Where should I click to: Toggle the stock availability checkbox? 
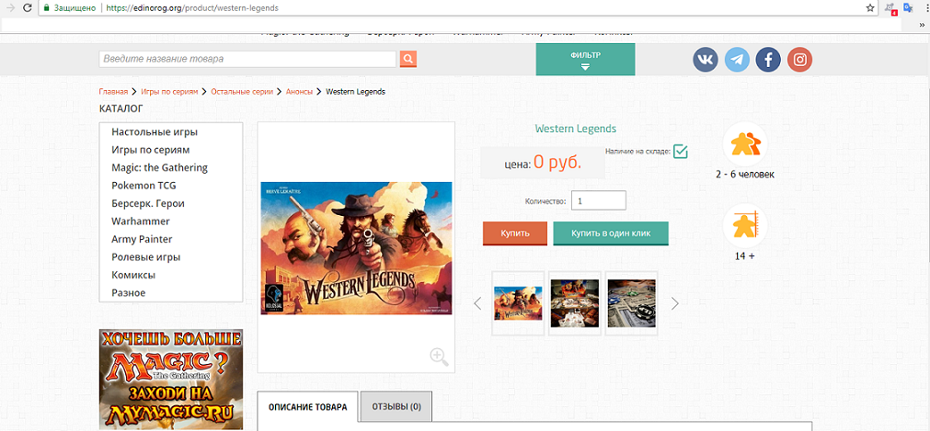[681, 152]
